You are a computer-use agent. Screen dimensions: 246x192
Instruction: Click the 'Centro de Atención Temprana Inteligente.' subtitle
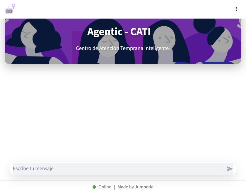[123, 48]
